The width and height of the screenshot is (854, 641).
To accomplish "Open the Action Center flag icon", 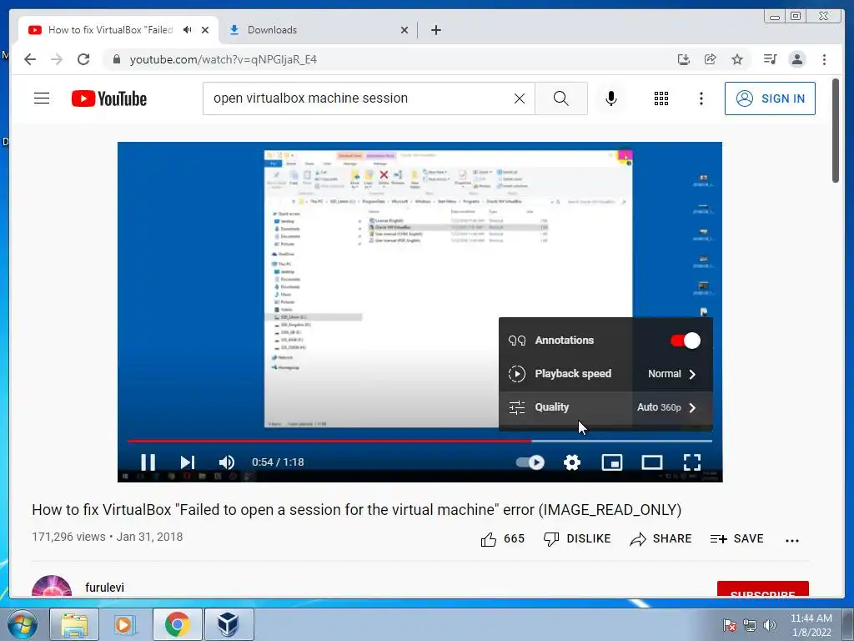I will click(730, 625).
